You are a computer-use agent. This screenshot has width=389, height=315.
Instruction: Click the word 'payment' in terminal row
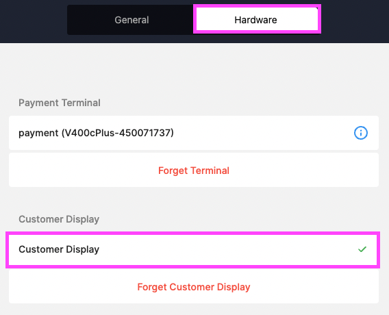coord(38,134)
